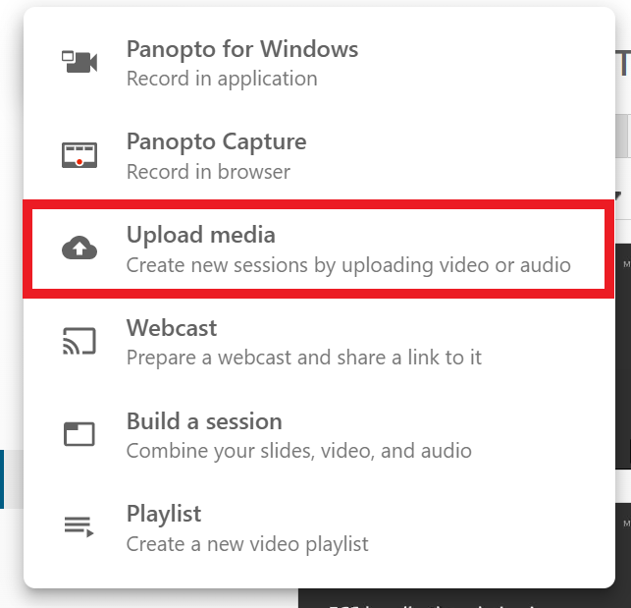Click the Build a session window icon
Viewport: 631px width, 608px height.
(79, 434)
